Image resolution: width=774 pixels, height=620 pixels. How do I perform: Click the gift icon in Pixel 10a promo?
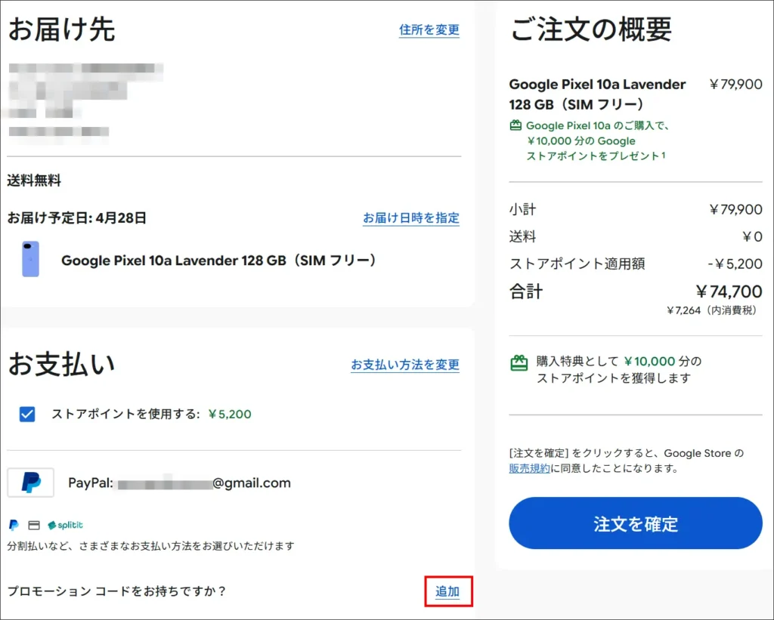click(515, 126)
